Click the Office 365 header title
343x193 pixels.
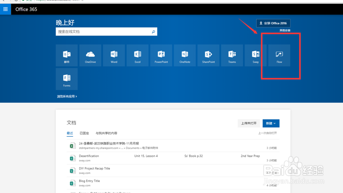click(26, 9)
